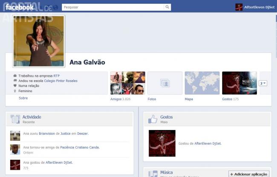Click the thumbs-up Gostos section icon

[153, 119]
